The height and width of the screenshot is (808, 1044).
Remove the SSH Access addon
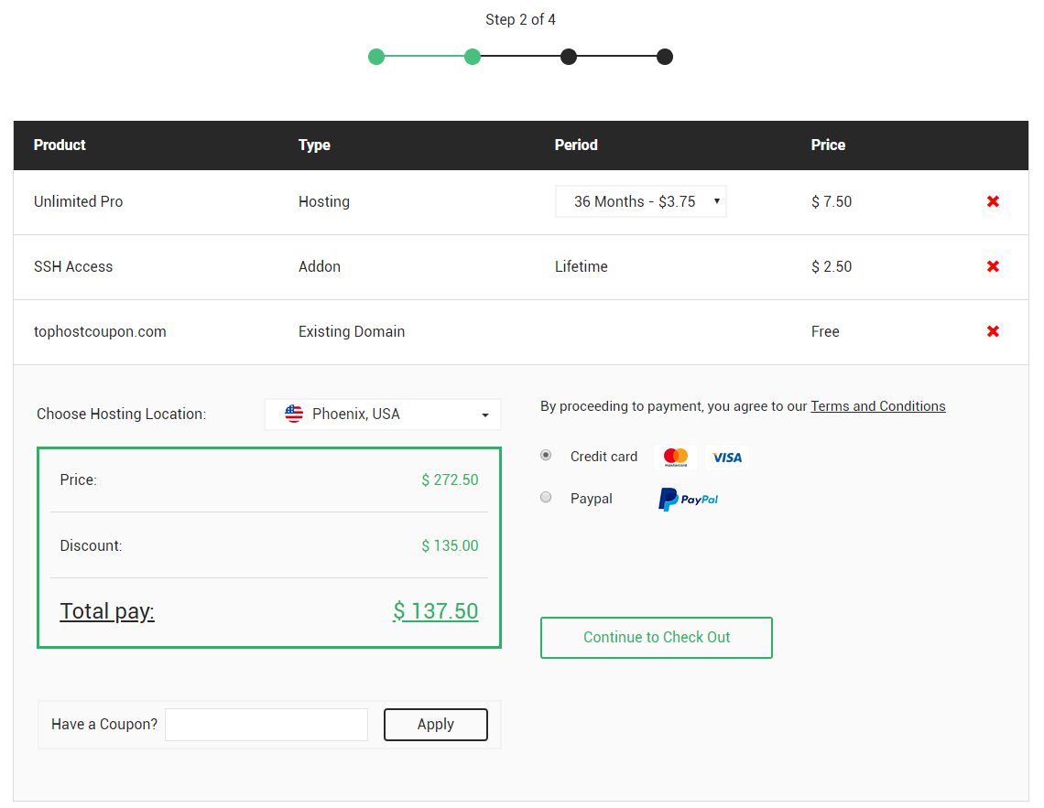point(992,266)
